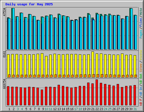Click the 'kB F' legend label
Screen dimensions: 144x112
141,102
